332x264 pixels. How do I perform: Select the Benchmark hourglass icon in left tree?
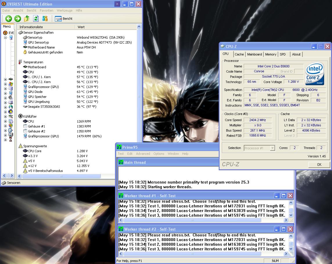tap(10, 139)
